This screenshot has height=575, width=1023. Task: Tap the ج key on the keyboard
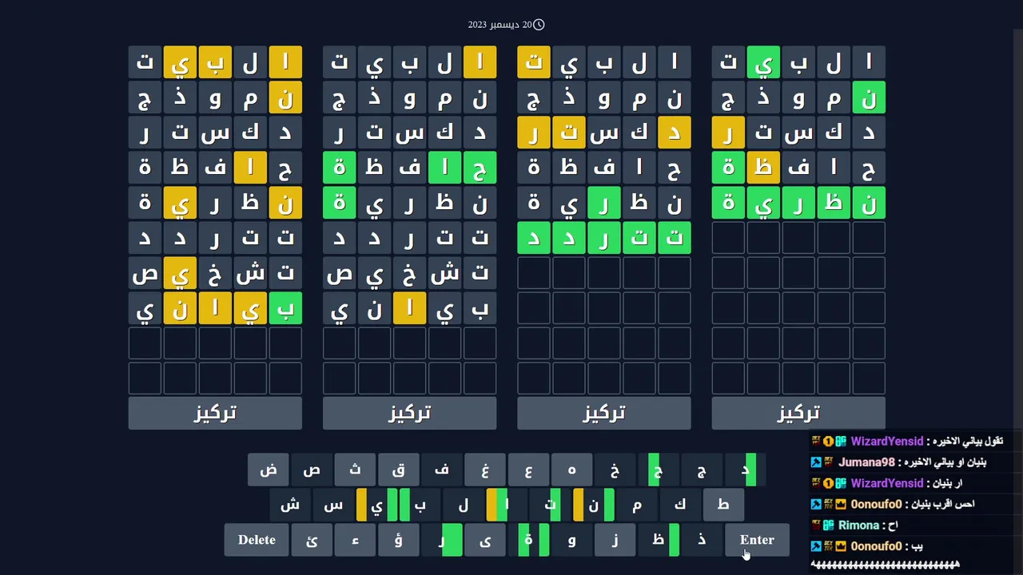tap(700, 470)
